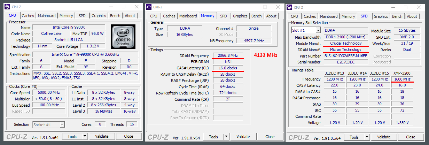
Task: Click the CPU-Z app icon in the middle window title bar
Action: coord(149,7)
